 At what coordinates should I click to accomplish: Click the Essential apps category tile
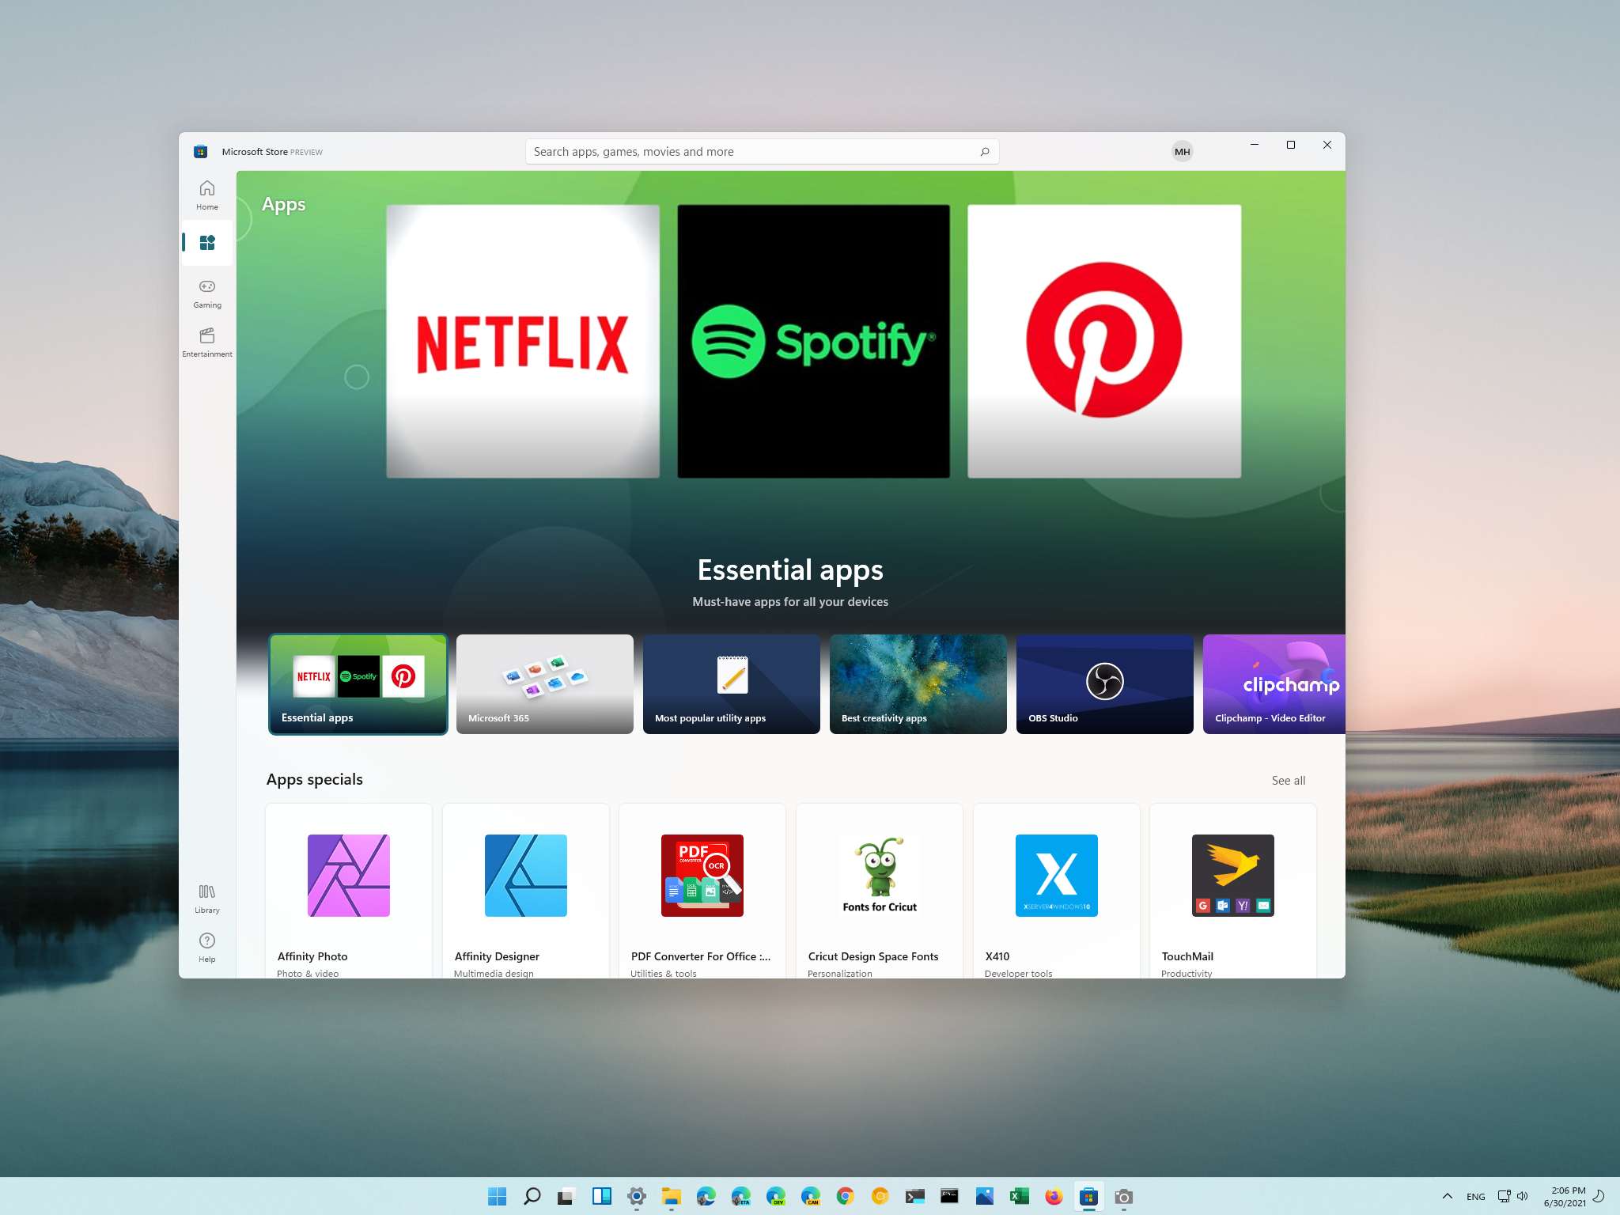pyautogui.click(x=356, y=683)
